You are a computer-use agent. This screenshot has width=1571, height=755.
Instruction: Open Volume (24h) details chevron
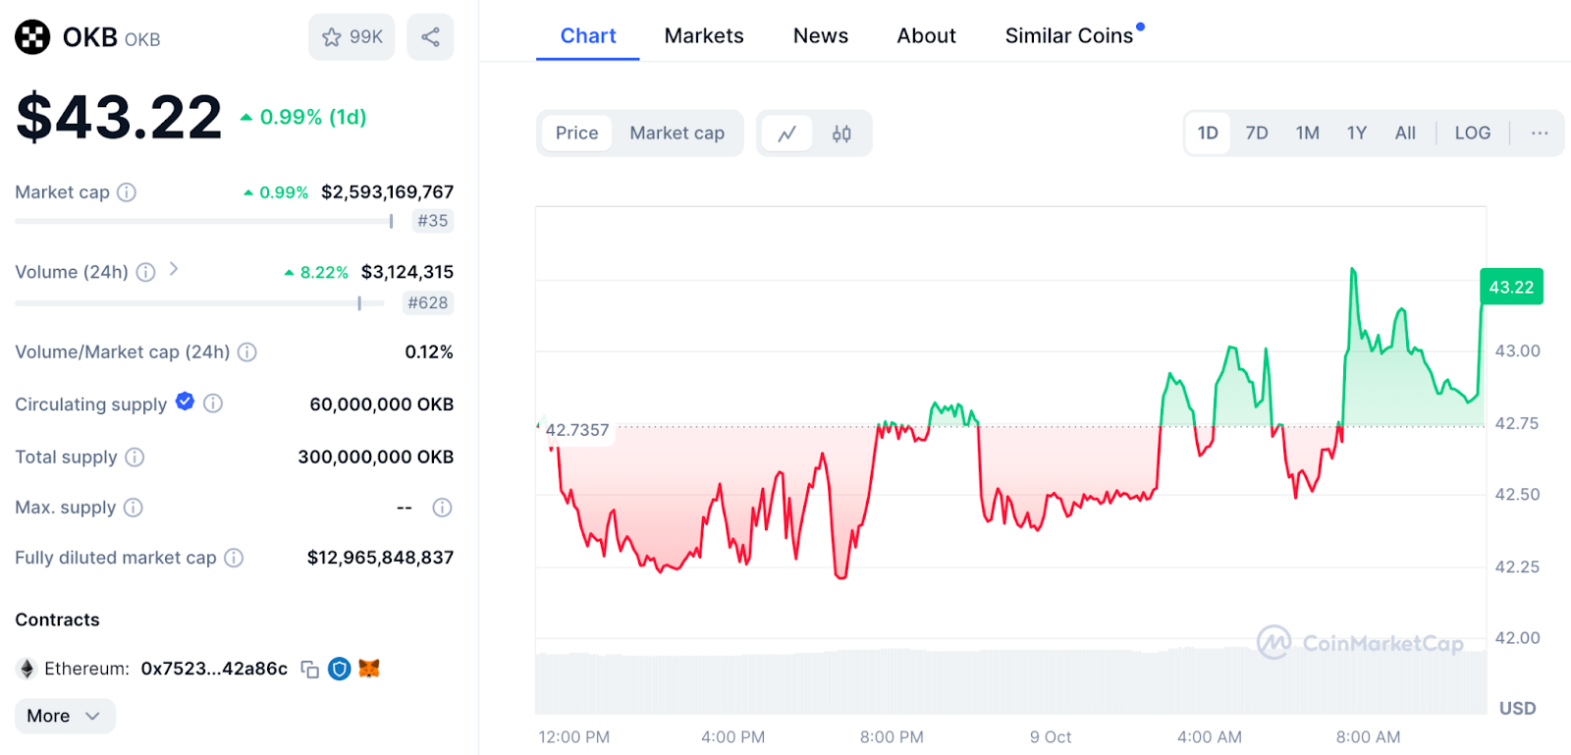pos(174,269)
